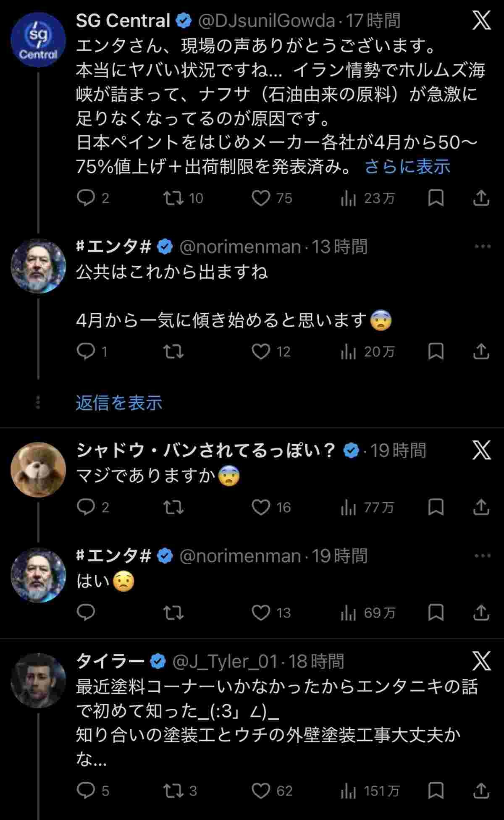
Task: Expand SG Central post with さらに表示
Action: coord(407,167)
